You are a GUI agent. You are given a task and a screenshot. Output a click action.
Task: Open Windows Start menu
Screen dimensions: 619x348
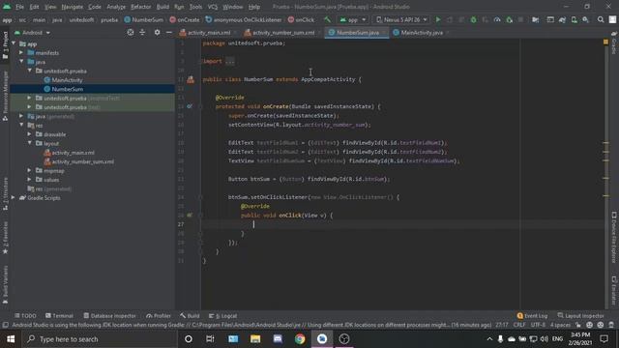[x=11, y=339]
